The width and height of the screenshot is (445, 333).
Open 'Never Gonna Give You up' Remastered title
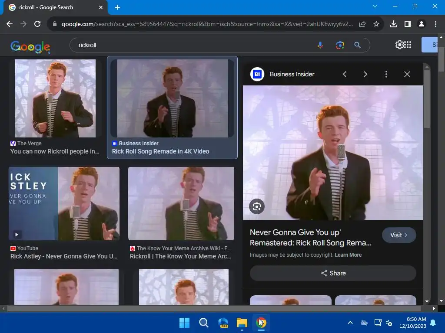(x=310, y=238)
